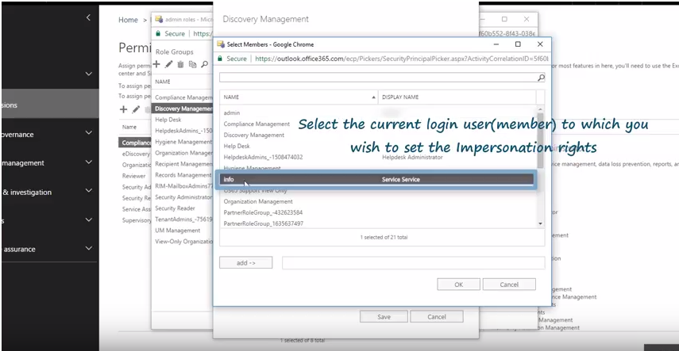Select 'View-Only Organization' in Role Groups window
The width and height of the screenshot is (679, 351).
[183, 242]
